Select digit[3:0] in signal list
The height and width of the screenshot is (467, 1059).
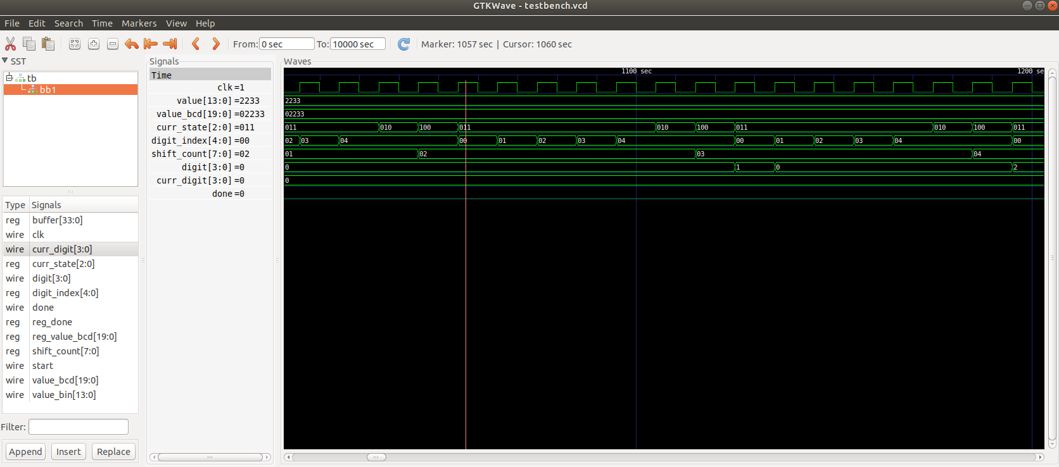(70, 278)
